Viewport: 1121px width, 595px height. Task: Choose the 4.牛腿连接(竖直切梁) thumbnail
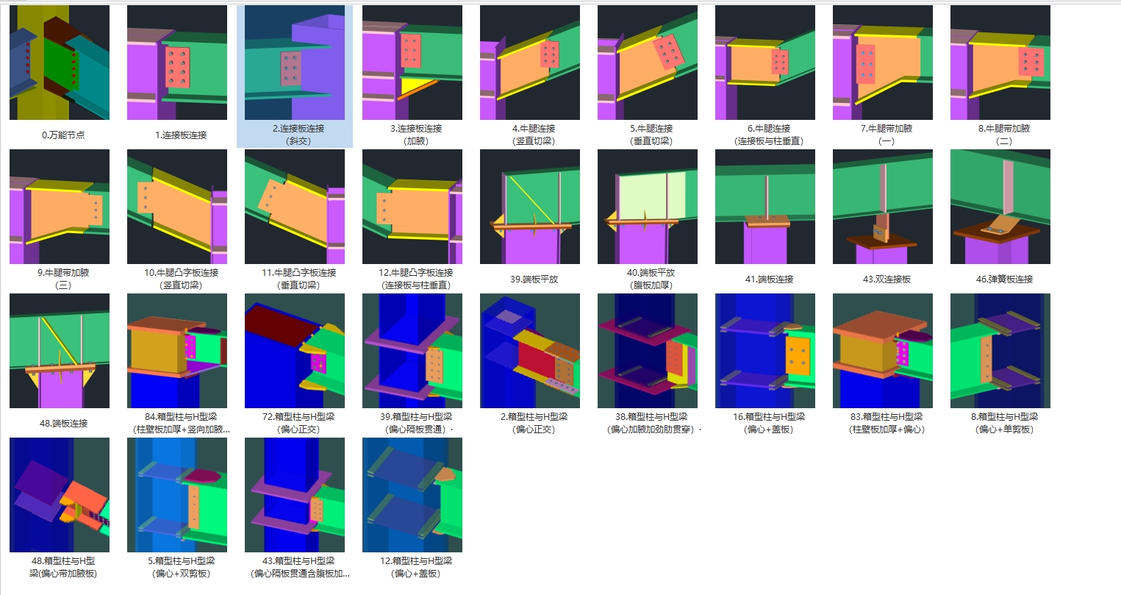pyautogui.click(x=530, y=63)
